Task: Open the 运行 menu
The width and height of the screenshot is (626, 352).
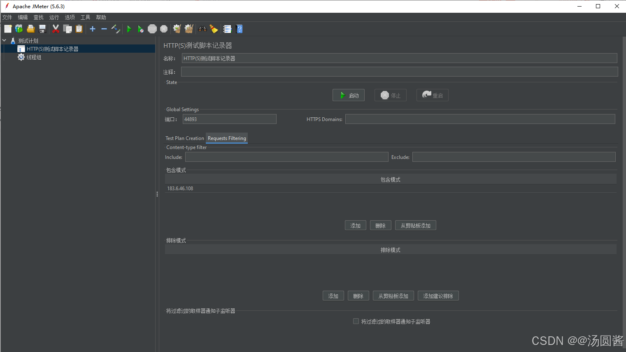Action: [x=54, y=17]
